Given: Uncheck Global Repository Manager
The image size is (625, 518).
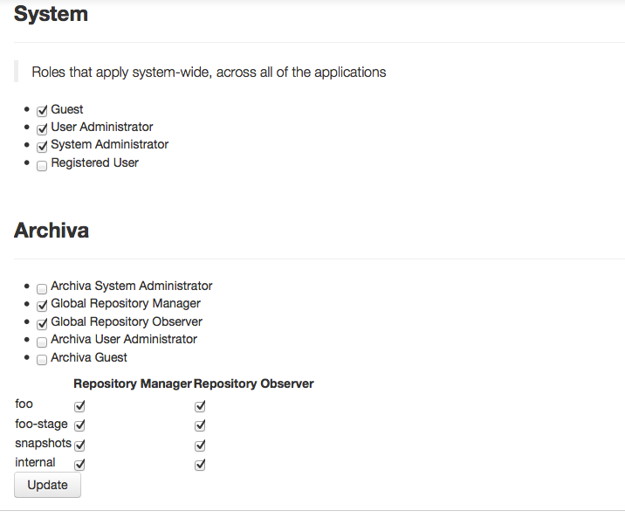Looking at the screenshot, I should [42, 305].
